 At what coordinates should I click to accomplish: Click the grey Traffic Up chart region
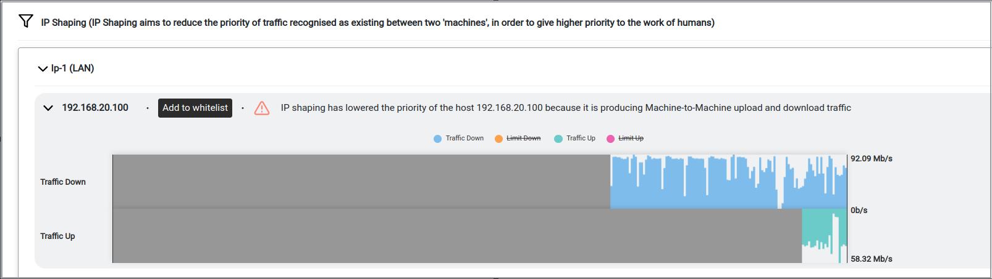[x=457, y=236]
